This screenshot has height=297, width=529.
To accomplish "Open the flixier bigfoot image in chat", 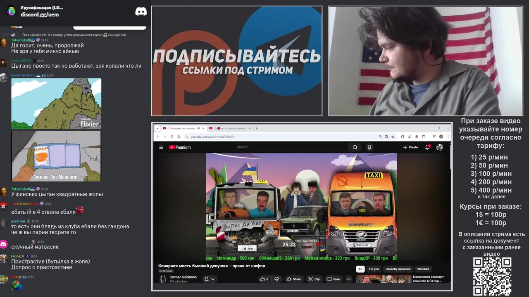I will [56, 104].
